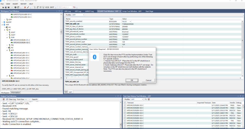This screenshot has height=129, width=245.
Task: Select HFP/HF/OOR/BV-01-C in workspace tree
Action: (x=22, y=40)
